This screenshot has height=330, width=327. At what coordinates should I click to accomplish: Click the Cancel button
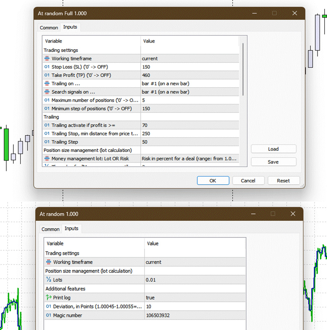click(x=248, y=180)
